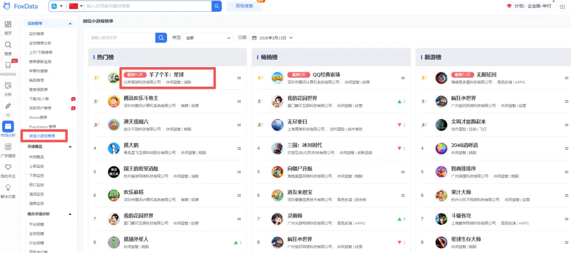The height and width of the screenshot is (253, 571).
Task: Click 深圳市腾讯计算机系统有限公司 under QQ经典农场
Action: coord(314,82)
